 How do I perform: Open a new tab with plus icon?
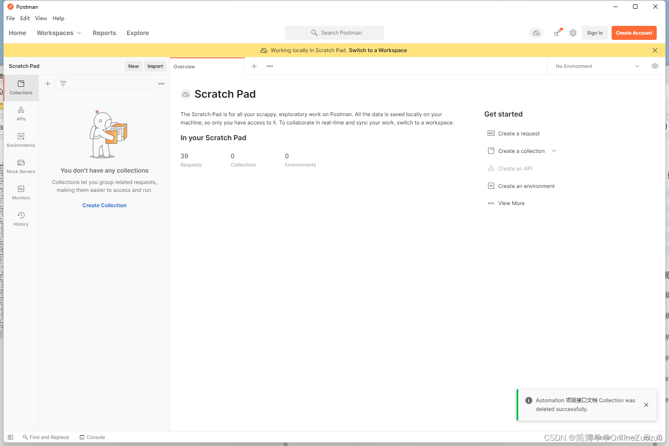254,66
